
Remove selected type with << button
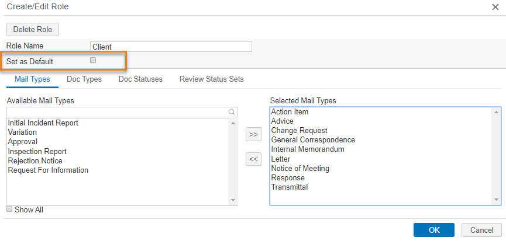click(253, 159)
